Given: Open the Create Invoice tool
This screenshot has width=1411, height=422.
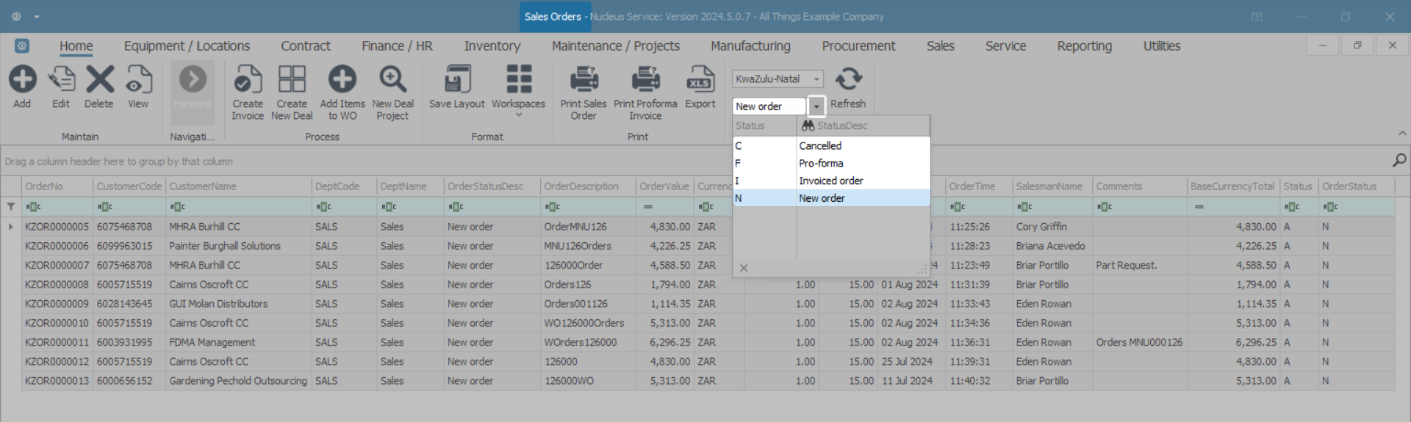Looking at the screenshot, I should click(x=248, y=80).
